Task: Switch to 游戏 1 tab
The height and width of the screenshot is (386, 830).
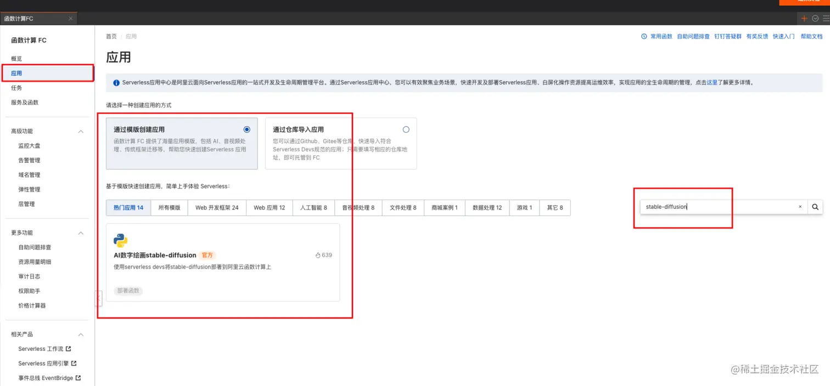Action: (x=524, y=208)
